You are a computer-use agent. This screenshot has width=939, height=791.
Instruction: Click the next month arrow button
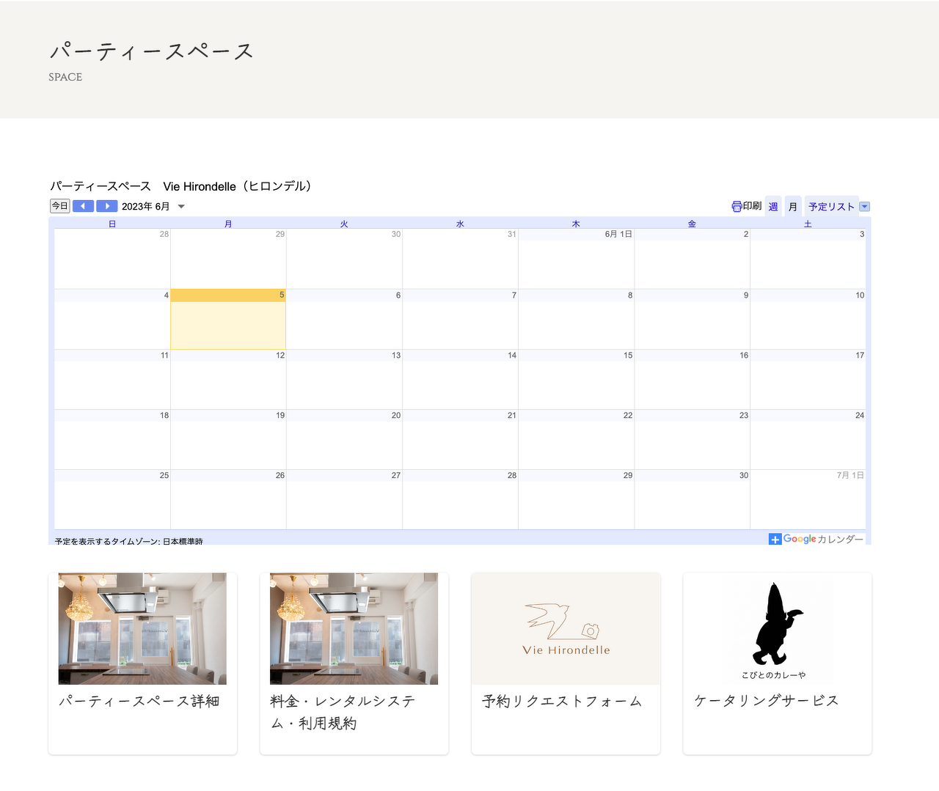click(107, 206)
